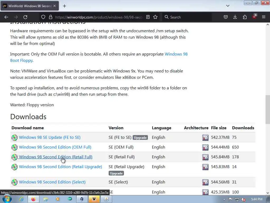Click the File size column header

tap(219, 128)
